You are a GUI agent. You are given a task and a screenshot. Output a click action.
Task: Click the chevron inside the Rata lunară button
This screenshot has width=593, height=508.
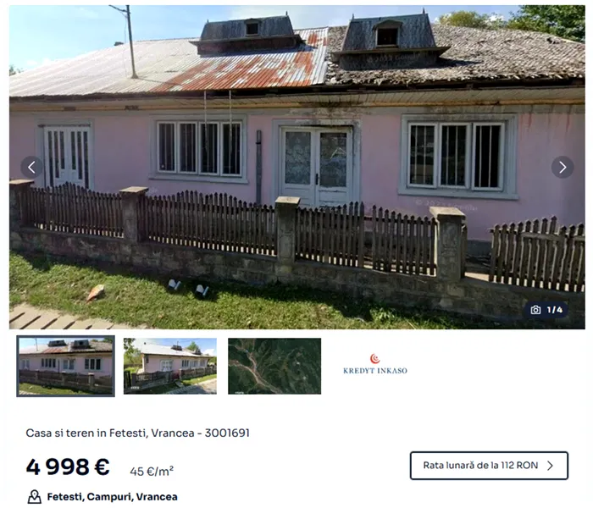551,466
